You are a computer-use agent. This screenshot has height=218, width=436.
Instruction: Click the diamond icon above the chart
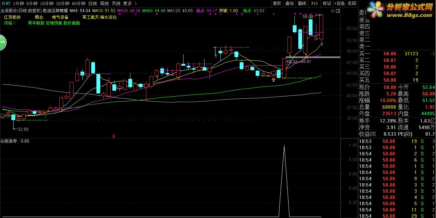(333, 11)
